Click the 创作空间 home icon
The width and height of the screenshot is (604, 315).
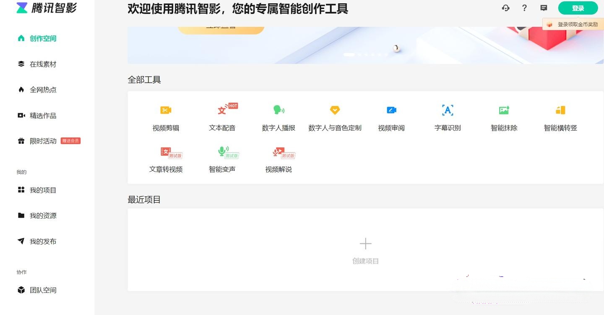click(21, 38)
